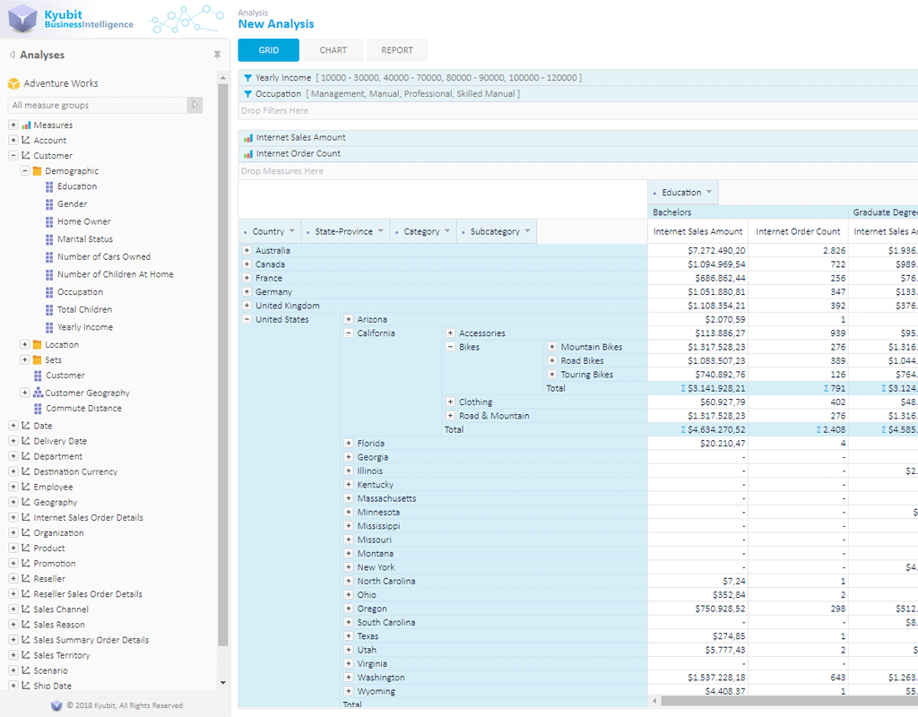Expand the Measures tree node
The image size is (918, 717).
(13, 125)
